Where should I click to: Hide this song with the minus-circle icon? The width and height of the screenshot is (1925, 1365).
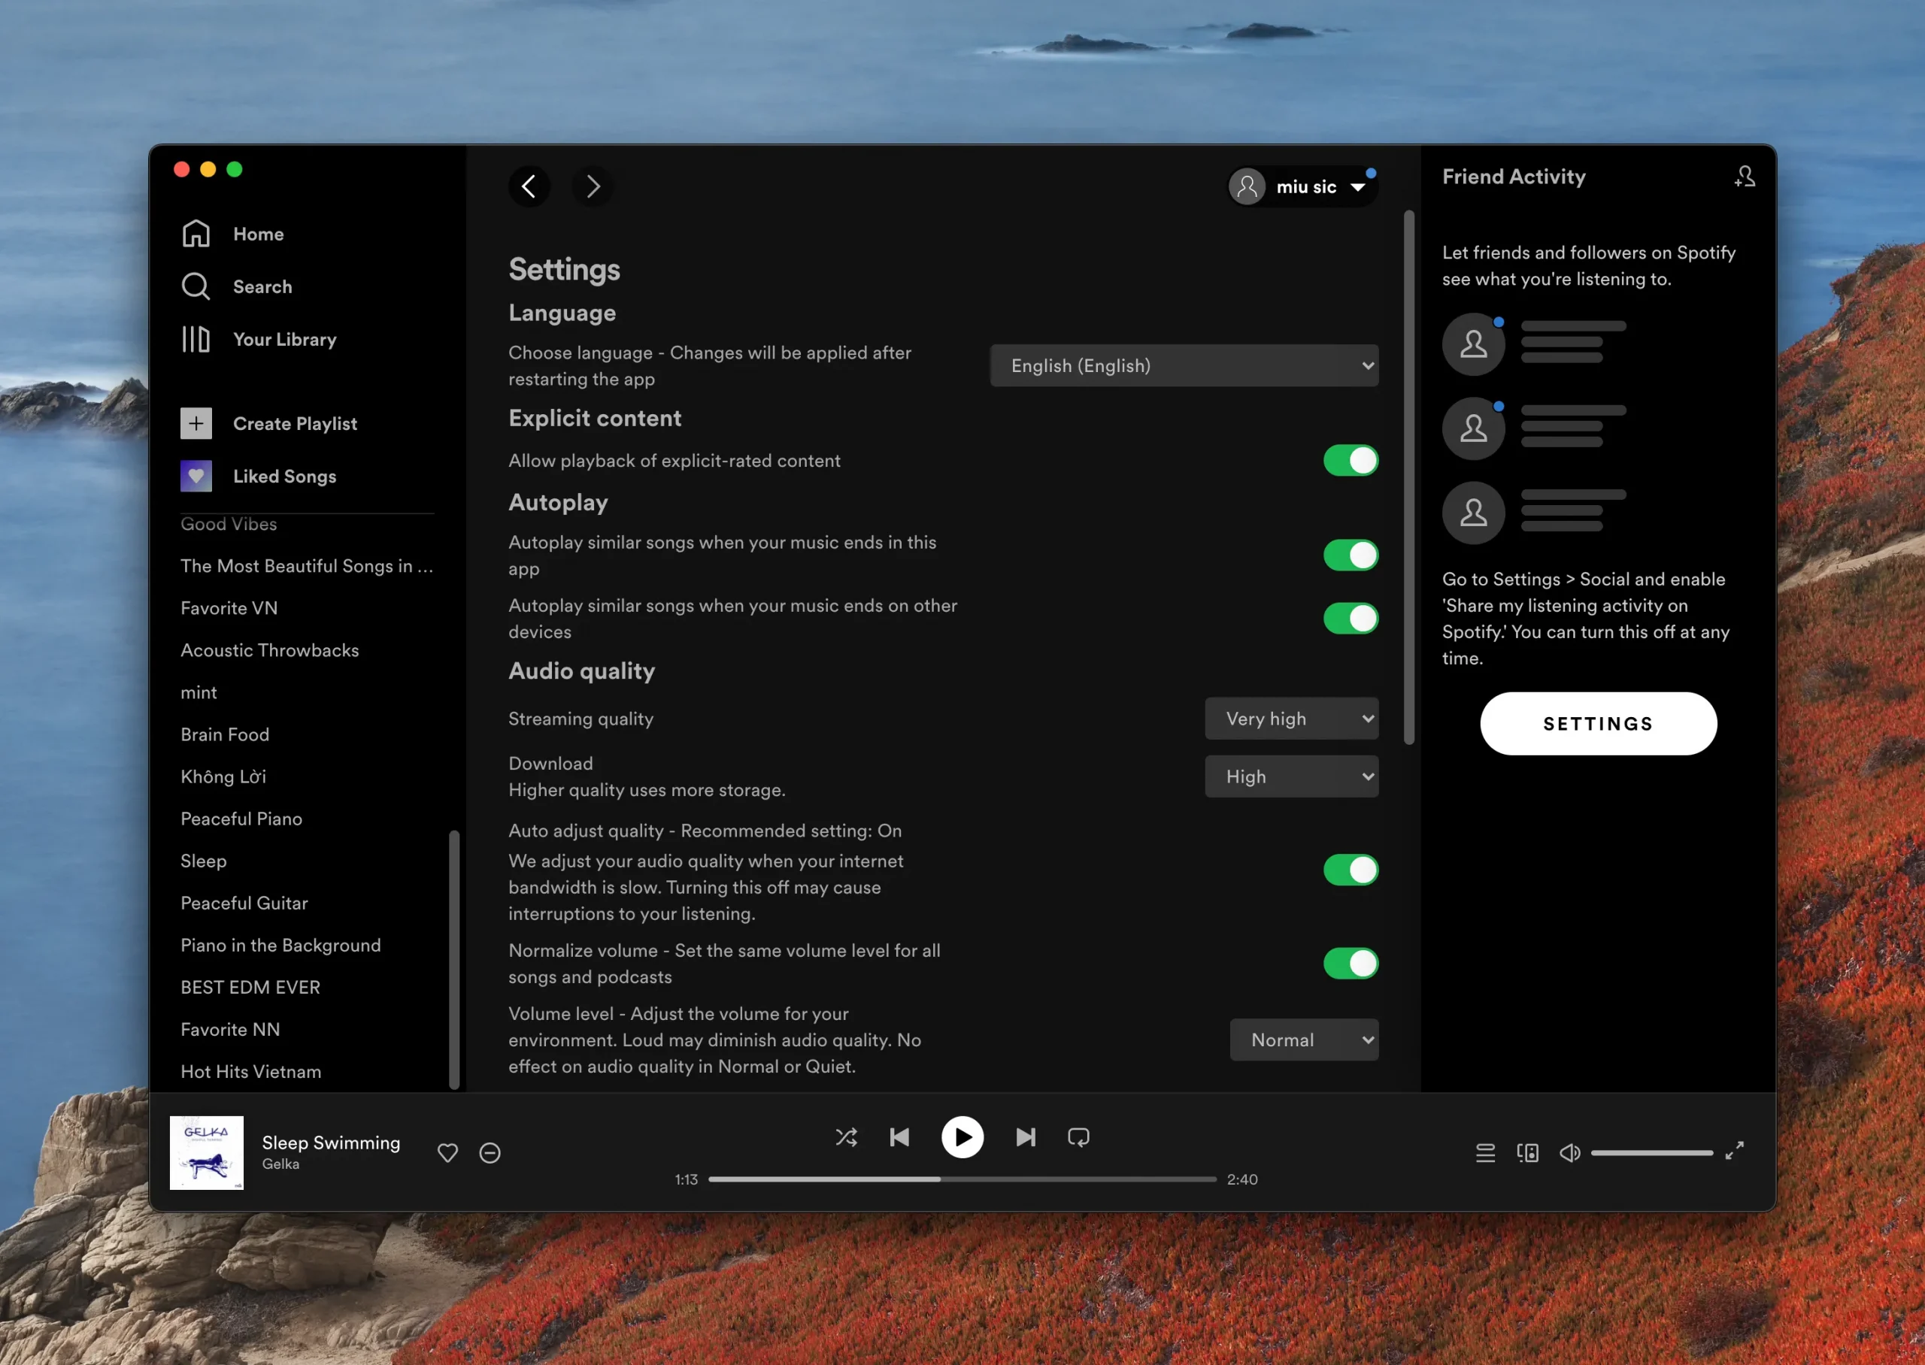490,1152
